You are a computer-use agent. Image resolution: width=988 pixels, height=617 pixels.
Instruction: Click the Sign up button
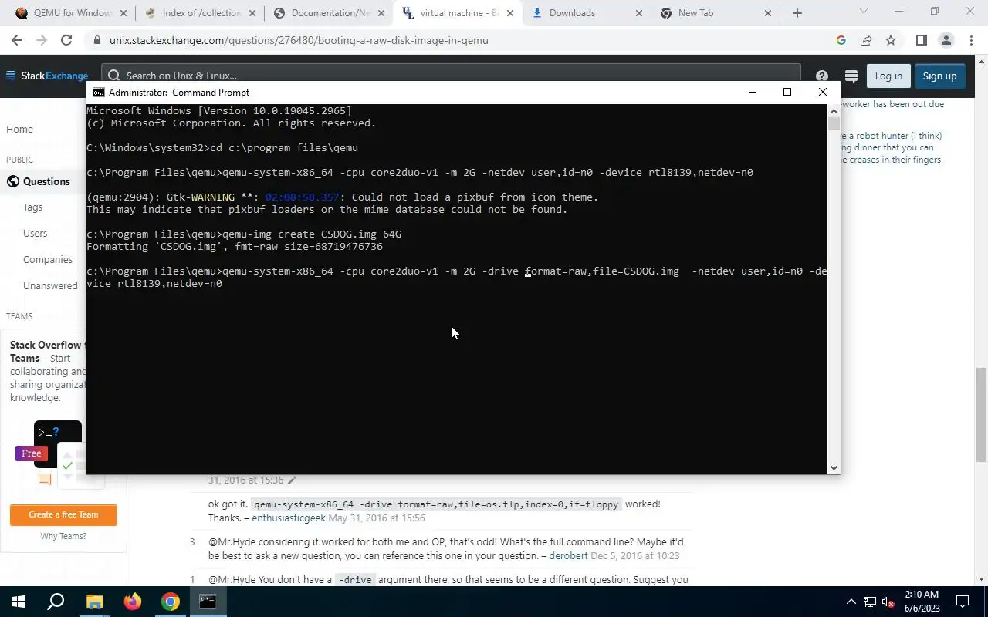pyautogui.click(x=939, y=76)
